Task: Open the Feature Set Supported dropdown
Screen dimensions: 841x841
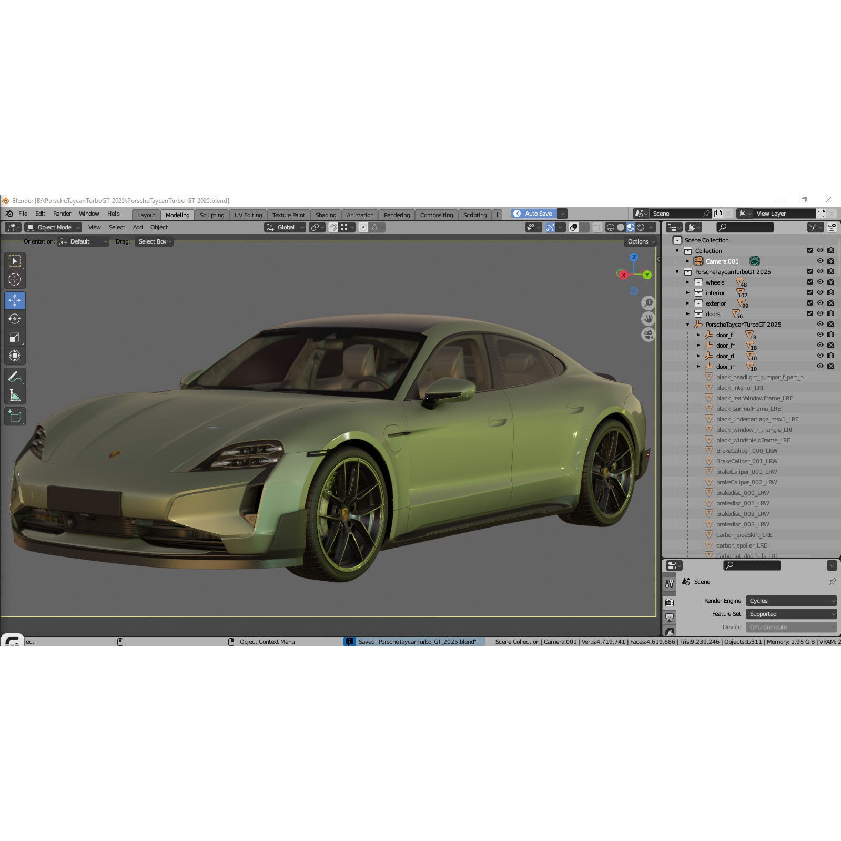Action: (x=791, y=614)
